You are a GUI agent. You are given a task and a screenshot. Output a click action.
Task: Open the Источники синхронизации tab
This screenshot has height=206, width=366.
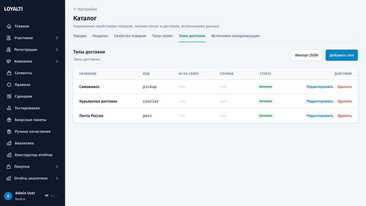coord(236,36)
